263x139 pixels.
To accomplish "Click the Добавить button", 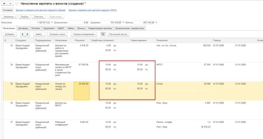I will click(x=10, y=34).
